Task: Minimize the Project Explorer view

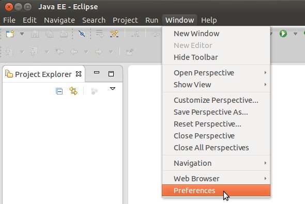Action: pos(97,72)
